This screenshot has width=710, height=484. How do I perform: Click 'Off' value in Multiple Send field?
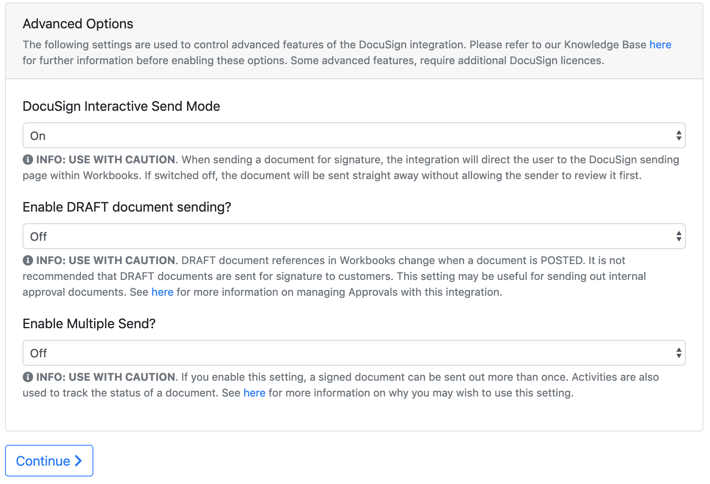click(x=38, y=353)
